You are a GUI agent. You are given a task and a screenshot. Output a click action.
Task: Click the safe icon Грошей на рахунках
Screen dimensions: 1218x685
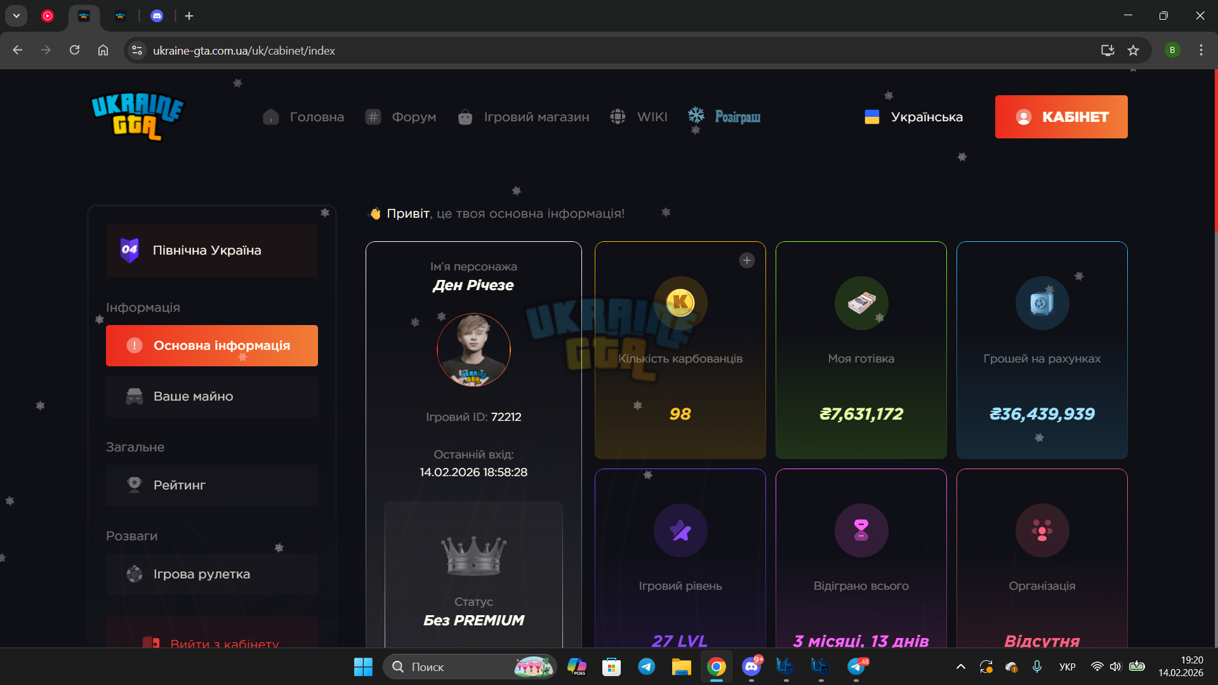click(x=1042, y=303)
